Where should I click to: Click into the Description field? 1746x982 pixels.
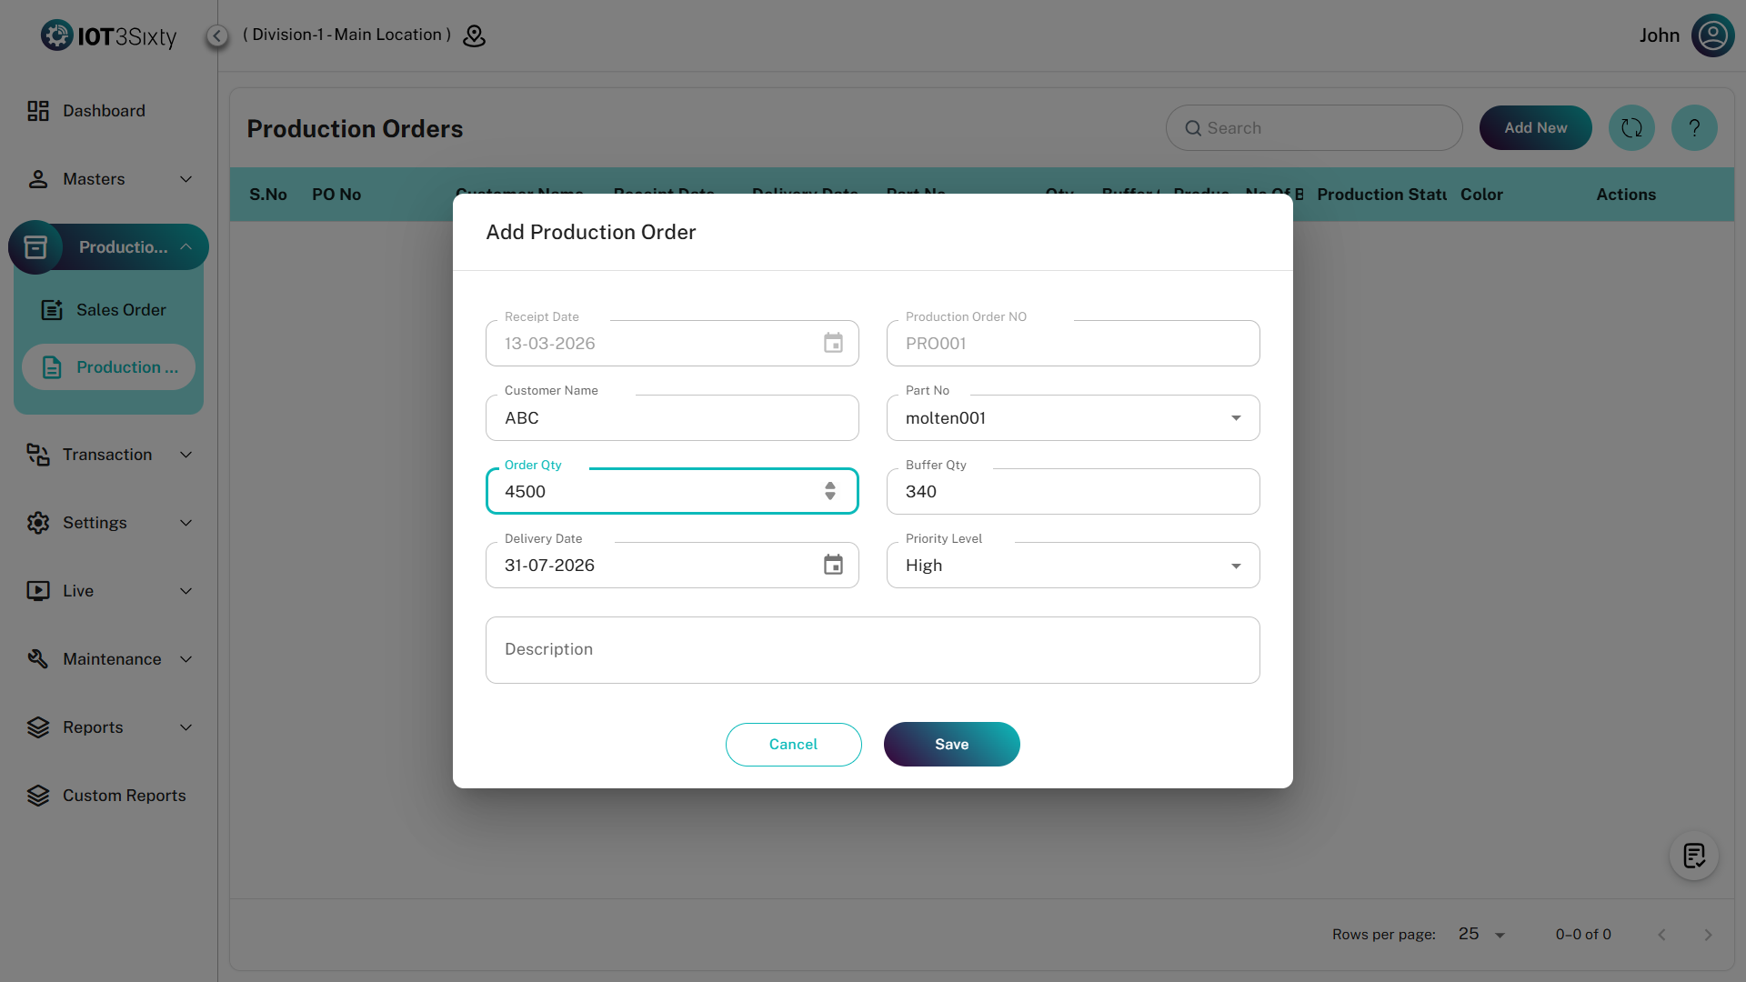point(872,649)
